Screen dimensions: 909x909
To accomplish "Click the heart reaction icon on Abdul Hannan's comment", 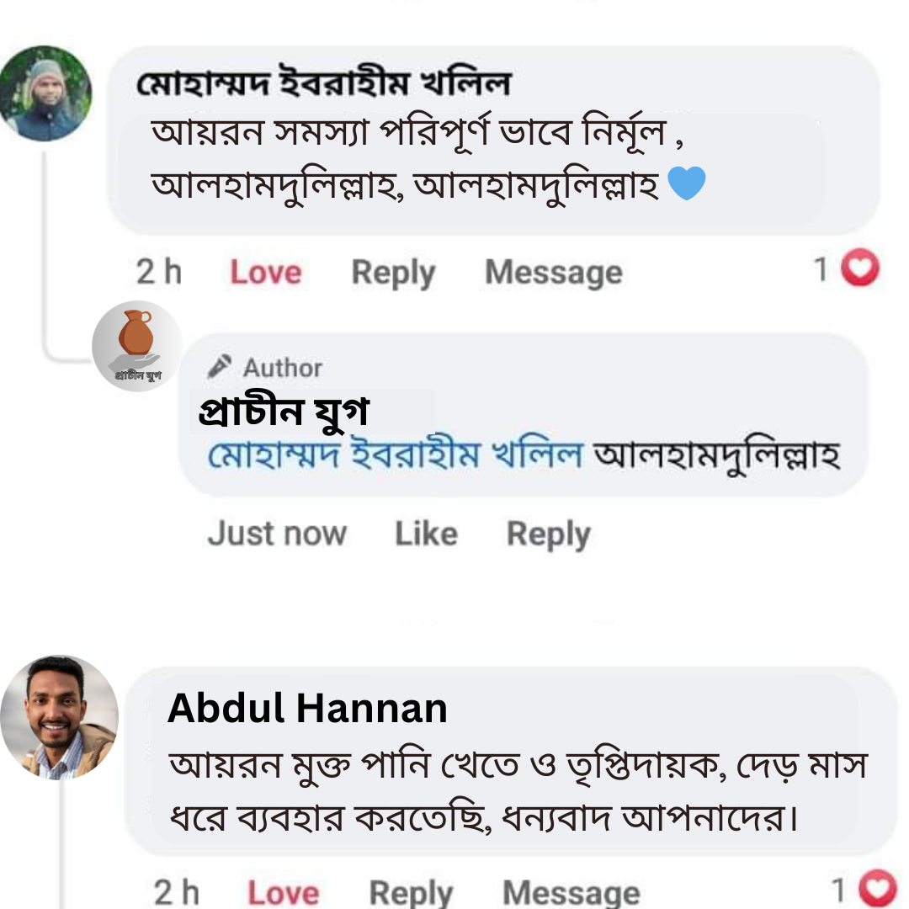I will click(880, 890).
